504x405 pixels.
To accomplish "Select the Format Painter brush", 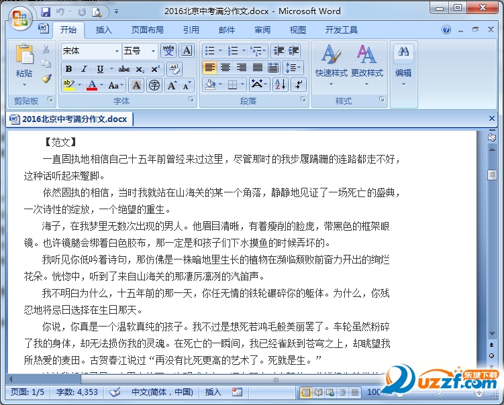I will [46, 78].
